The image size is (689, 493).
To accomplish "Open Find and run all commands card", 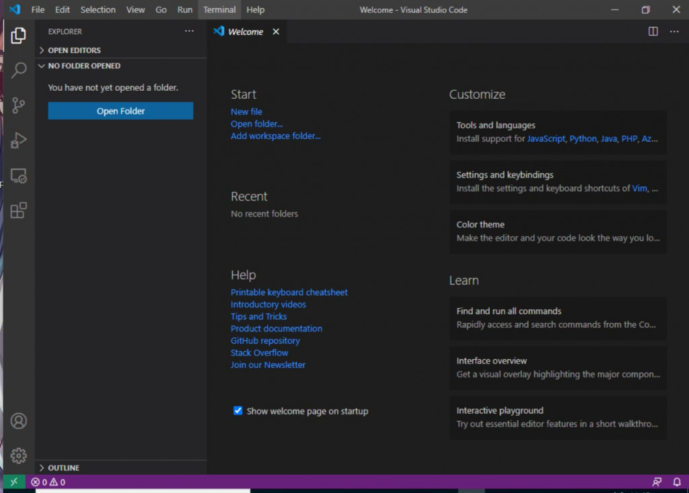I will 558,317.
